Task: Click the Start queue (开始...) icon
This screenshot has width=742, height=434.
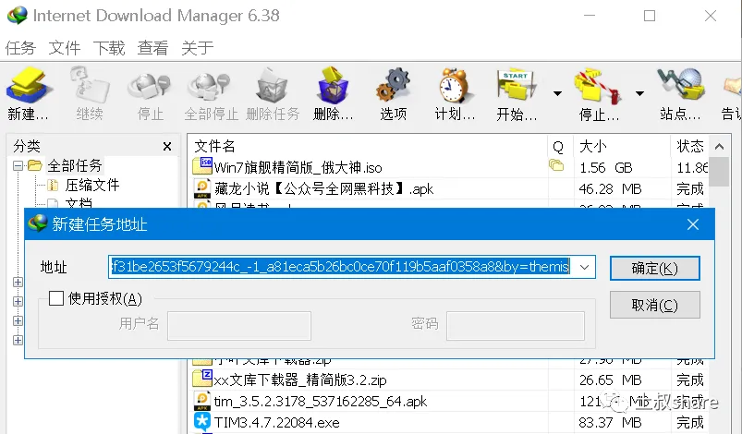Action: pyautogui.click(x=517, y=93)
